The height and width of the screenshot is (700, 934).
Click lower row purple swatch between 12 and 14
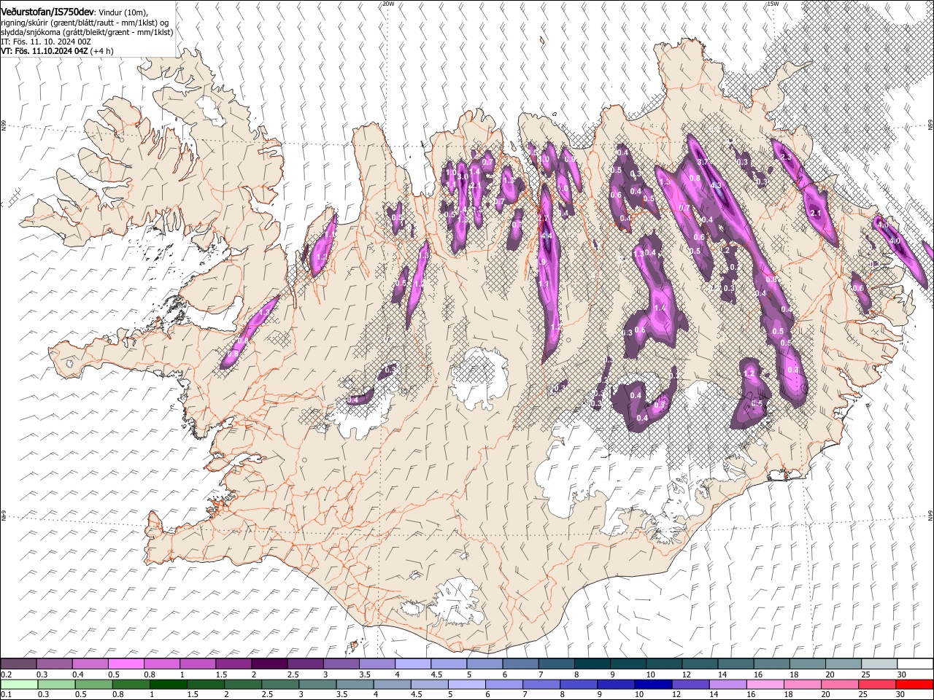click(x=690, y=684)
